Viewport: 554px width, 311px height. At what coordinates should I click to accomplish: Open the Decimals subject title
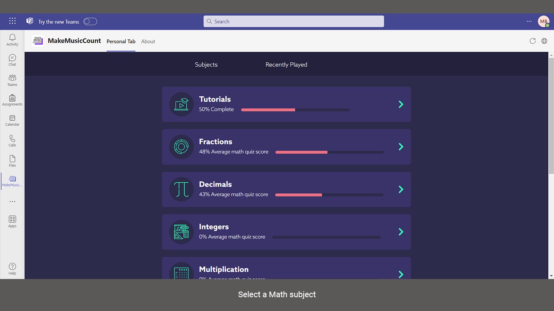(x=215, y=184)
